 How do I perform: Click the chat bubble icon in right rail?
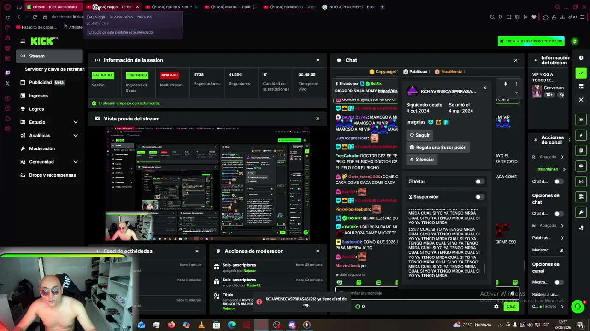pos(581,166)
